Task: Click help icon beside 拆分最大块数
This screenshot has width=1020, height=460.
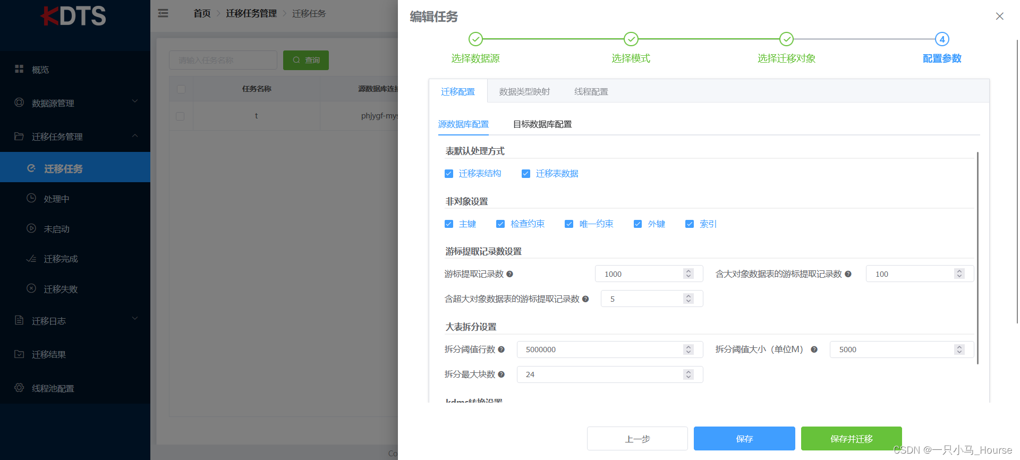Action: 501,374
